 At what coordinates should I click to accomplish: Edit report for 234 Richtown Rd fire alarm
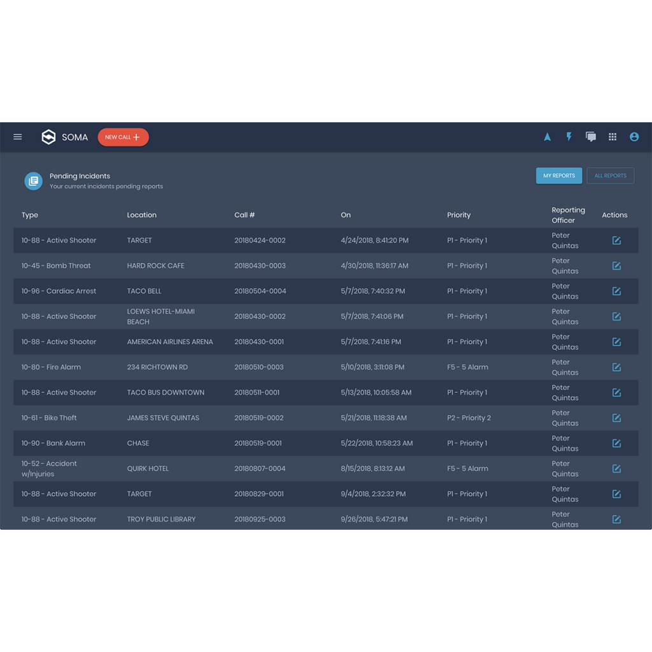[x=616, y=367]
